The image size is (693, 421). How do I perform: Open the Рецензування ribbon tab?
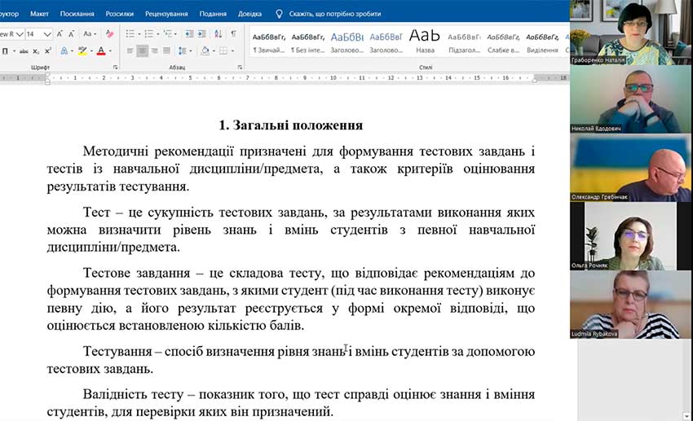coord(166,14)
